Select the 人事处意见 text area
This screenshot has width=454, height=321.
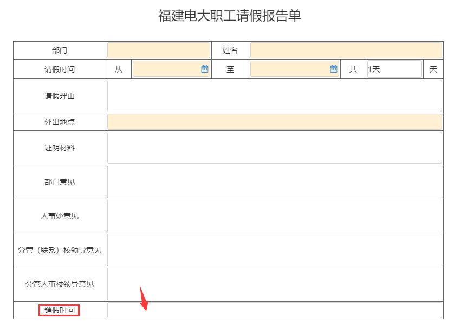point(275,216)
